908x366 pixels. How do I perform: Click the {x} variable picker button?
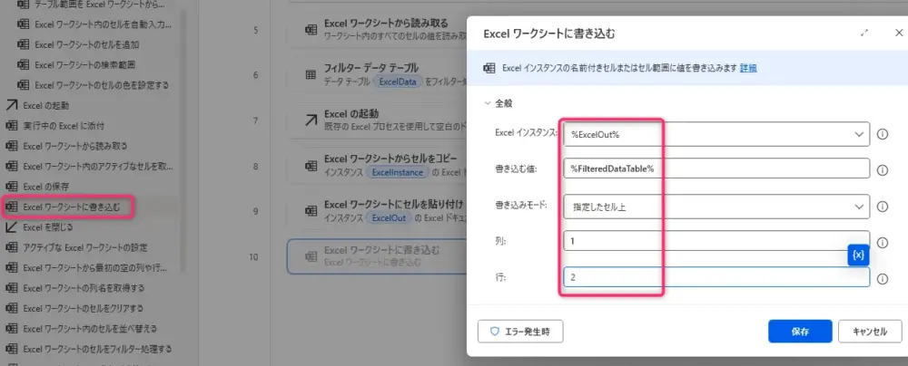[x=857, y=255]
